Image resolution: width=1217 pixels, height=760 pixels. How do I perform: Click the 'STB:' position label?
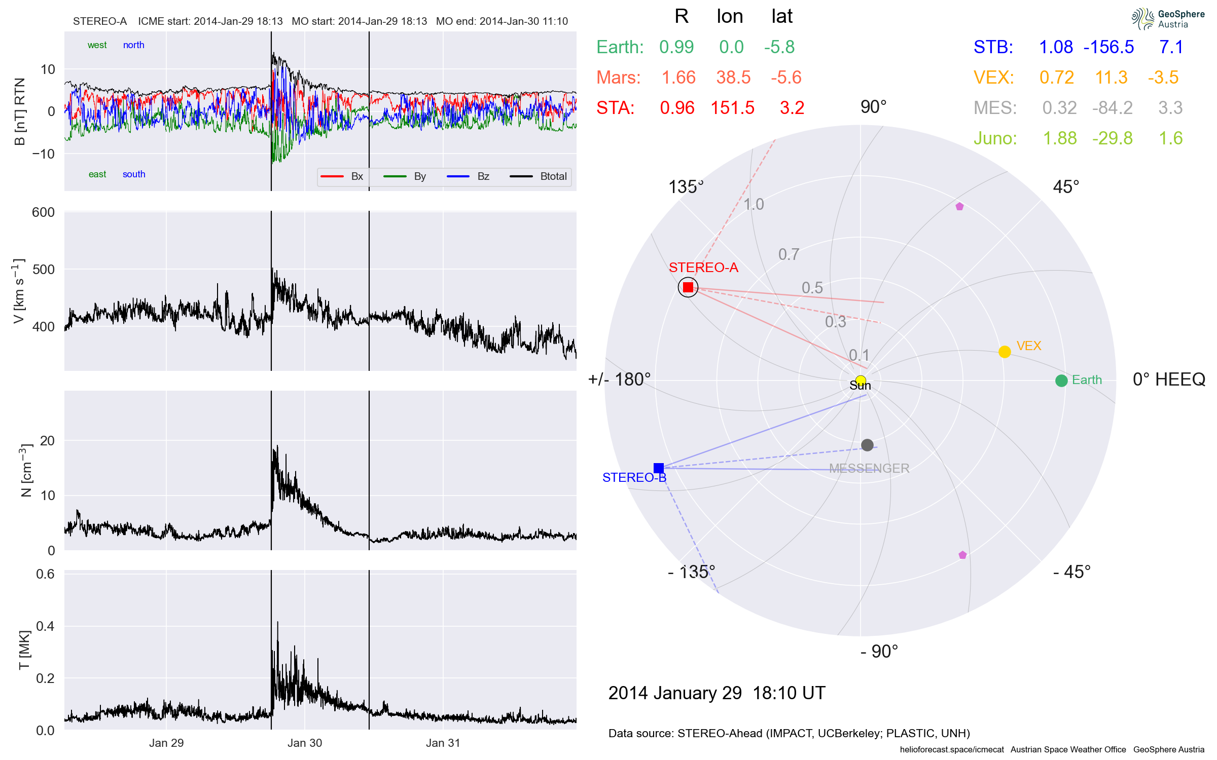pyautogui.click(x=993, y=47)
